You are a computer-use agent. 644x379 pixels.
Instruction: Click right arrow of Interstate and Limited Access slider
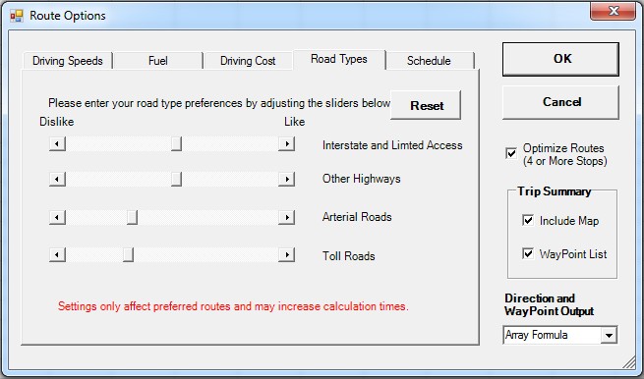point(287,144)
